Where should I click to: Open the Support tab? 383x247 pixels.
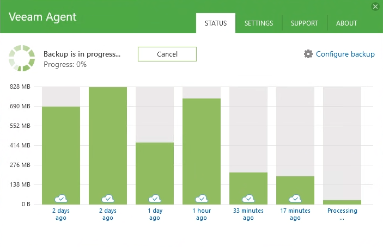click(305, 23)
